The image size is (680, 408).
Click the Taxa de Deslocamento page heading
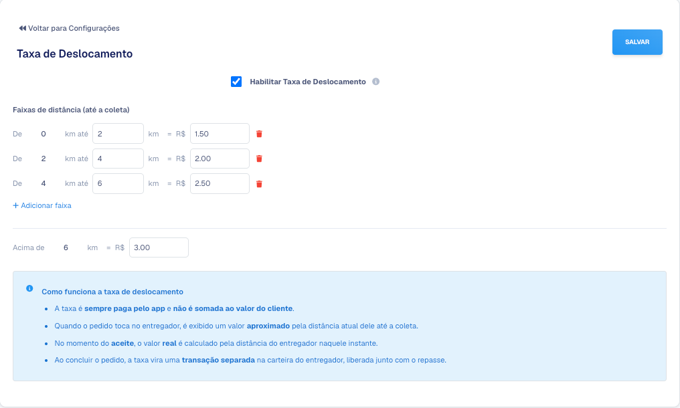(x=74, y=54)
